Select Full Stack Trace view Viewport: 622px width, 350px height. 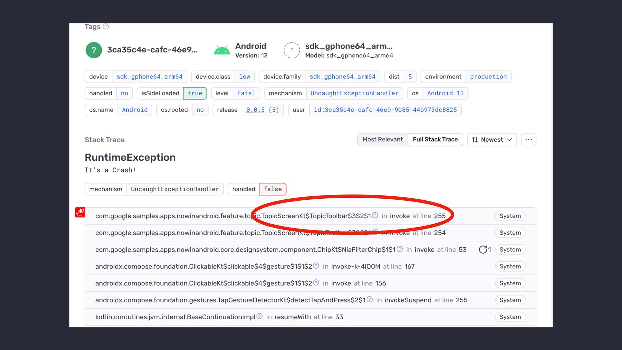[435, 140]
